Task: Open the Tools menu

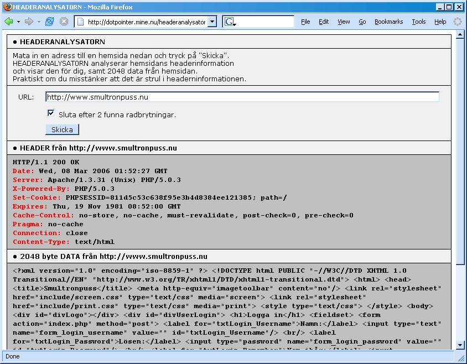Action: click(x=419, y=22)
